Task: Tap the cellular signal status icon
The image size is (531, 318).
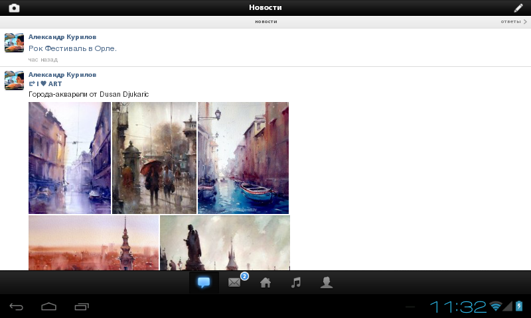Action: pos(507,306)
